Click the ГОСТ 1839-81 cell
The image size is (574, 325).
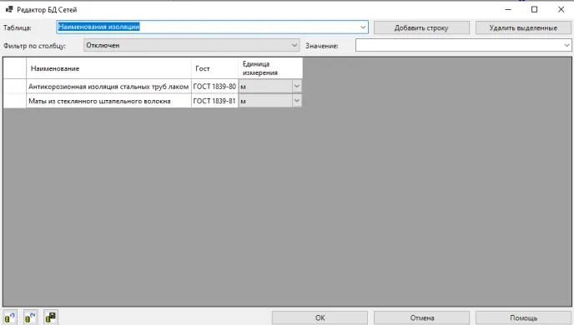tap(214, 101)
